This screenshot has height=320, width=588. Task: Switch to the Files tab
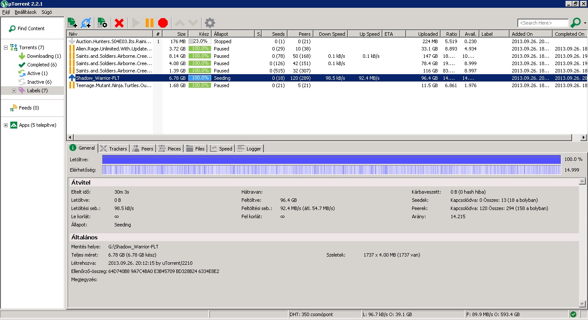(196, 148)
